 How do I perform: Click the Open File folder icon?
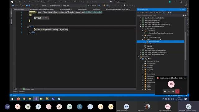(24, 5)
